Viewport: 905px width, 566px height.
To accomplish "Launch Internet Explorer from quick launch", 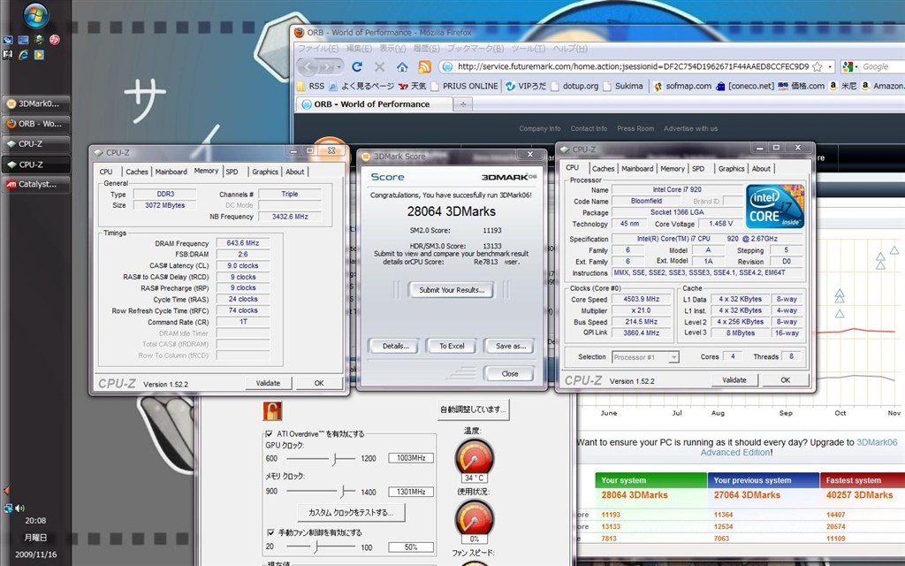I will (x=24, y=55).
